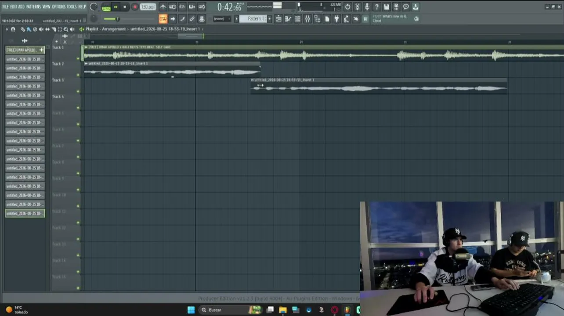Open the EDIT menu

point(14,7)
